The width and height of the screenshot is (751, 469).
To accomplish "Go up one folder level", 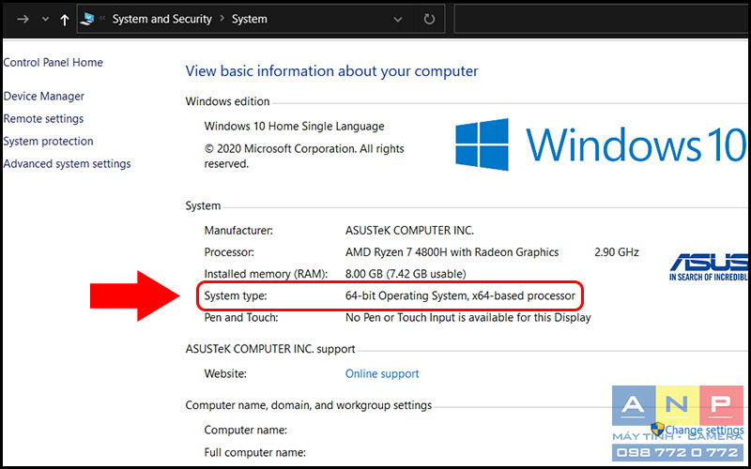I will point(65,19).
